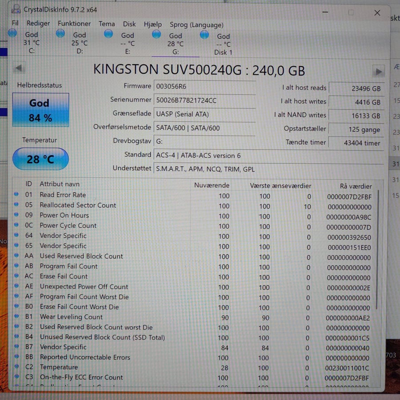
Task: Click the Nuværende column header
Action: pyautogui.click(x=212, y=185)
